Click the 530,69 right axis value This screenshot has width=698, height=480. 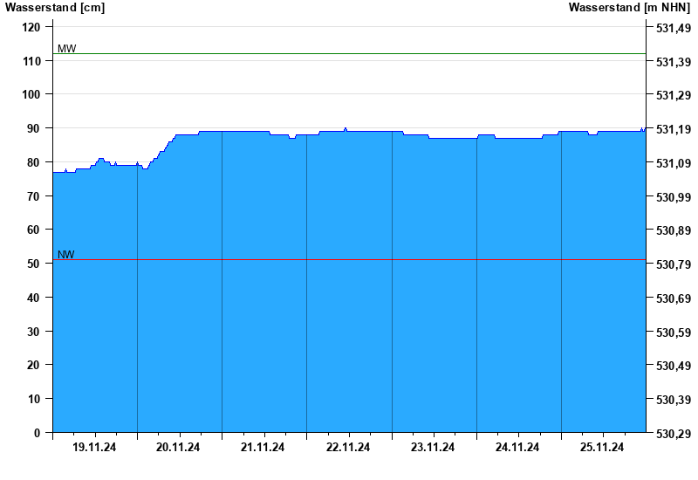tap(674, 298)
